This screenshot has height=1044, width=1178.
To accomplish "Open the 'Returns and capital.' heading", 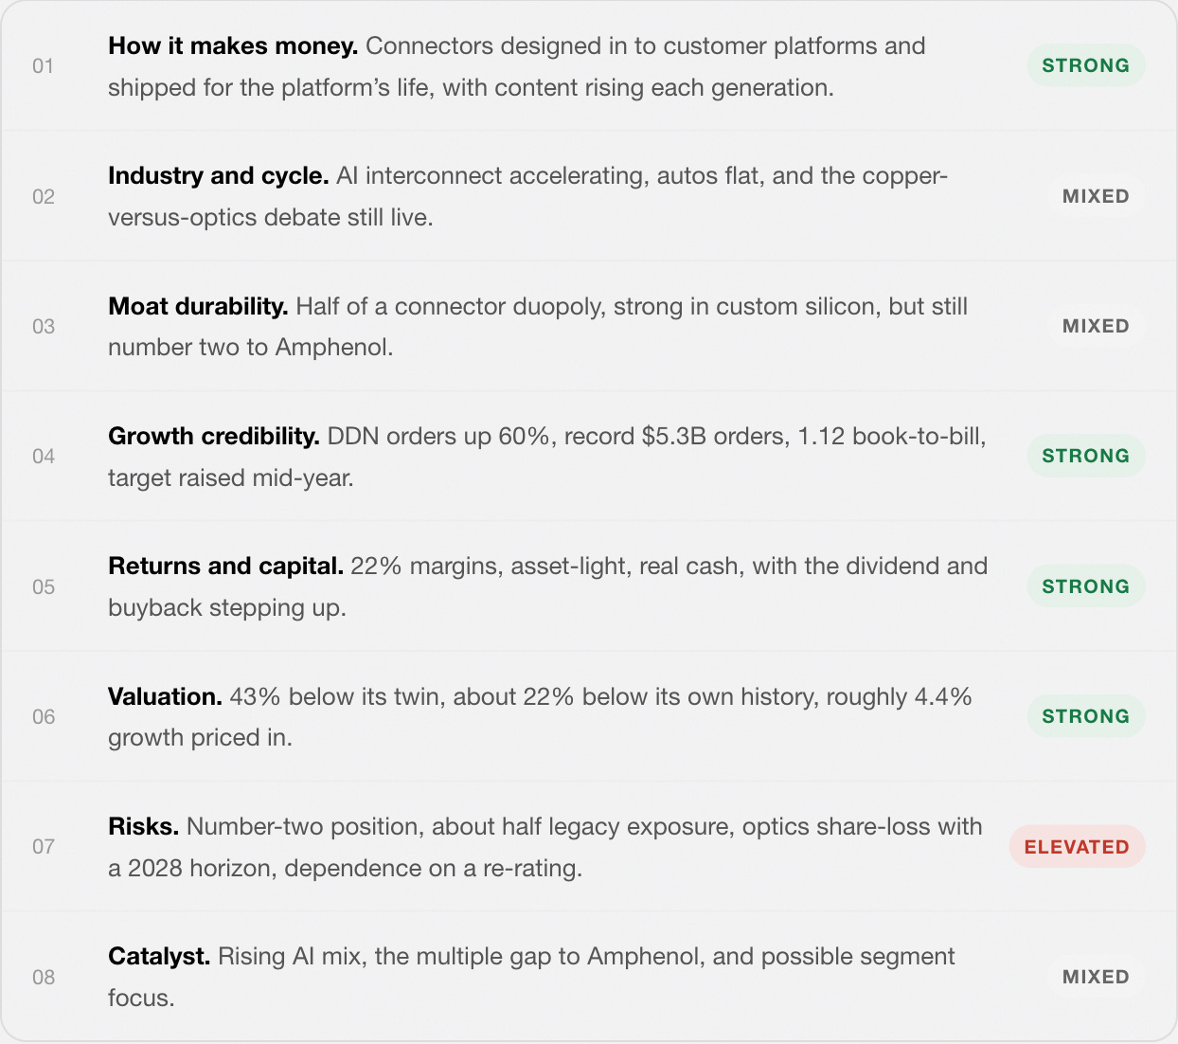I will tap(225, 566).
